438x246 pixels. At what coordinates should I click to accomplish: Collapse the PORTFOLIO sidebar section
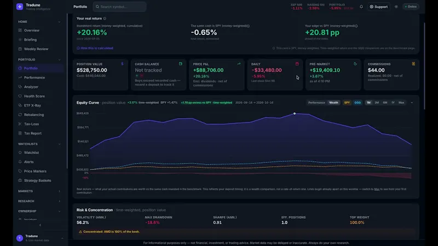pyautogui.click(x=59, y=60)
